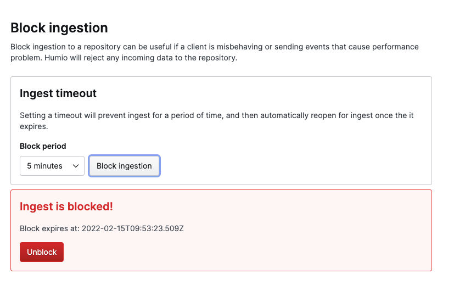Click the expiry timestamp 2022-02-15T09:53:23.509Z
This screenshot has height=285, width=454.
coord(132,228)
